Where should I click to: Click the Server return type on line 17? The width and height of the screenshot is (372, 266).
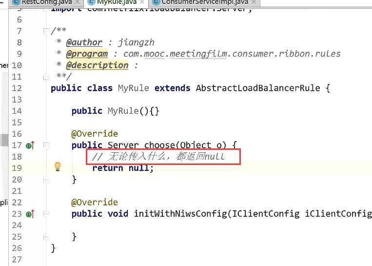coord(123,145)
